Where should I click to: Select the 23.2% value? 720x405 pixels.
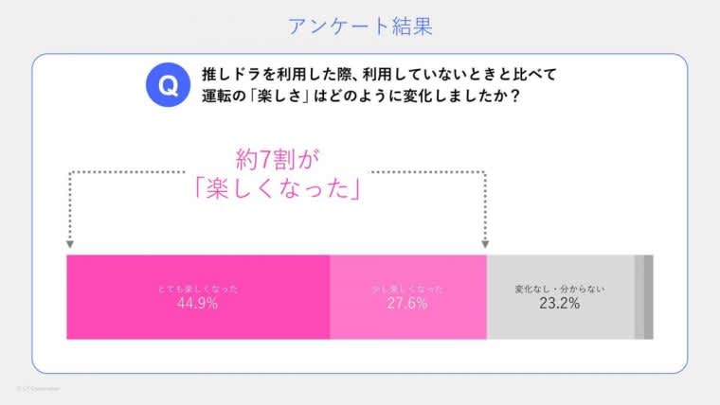tap(559, 304)
